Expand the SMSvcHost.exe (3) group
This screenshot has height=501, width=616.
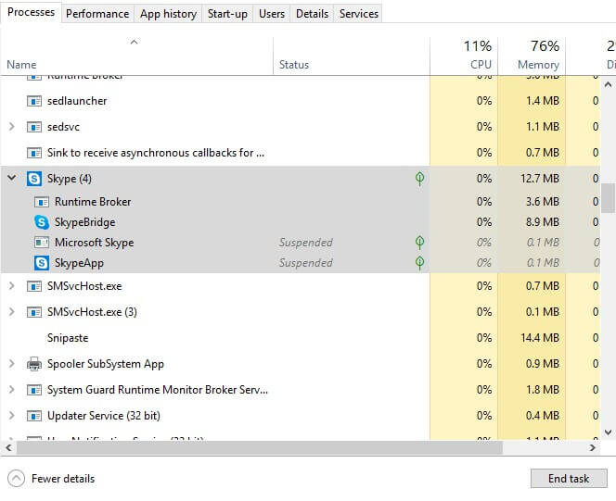(12, 312)
